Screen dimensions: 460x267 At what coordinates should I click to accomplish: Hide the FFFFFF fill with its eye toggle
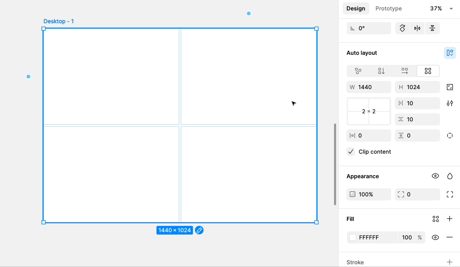pyautogui.click(x=435, y=237)
